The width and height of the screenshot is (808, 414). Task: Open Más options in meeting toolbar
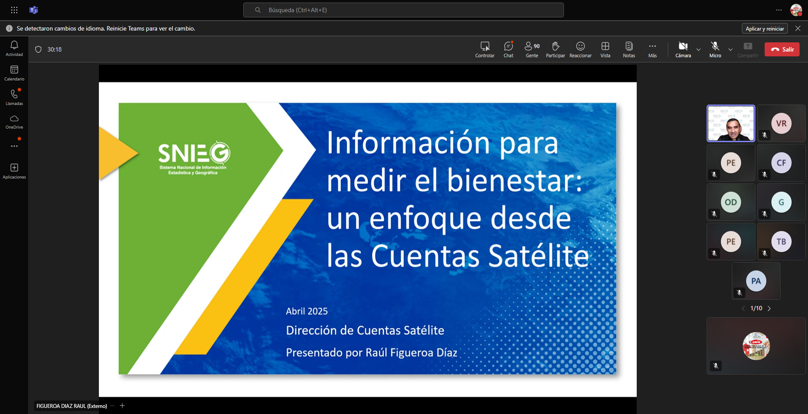click(x=652, y=50)
